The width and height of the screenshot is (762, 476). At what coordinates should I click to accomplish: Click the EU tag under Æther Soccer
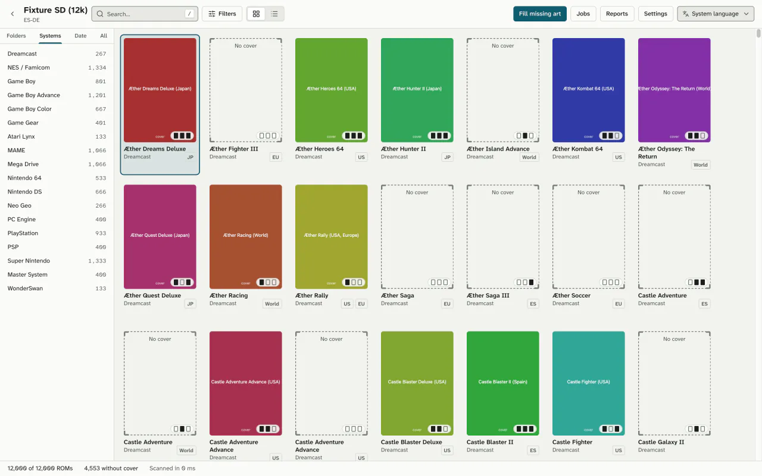619,304
